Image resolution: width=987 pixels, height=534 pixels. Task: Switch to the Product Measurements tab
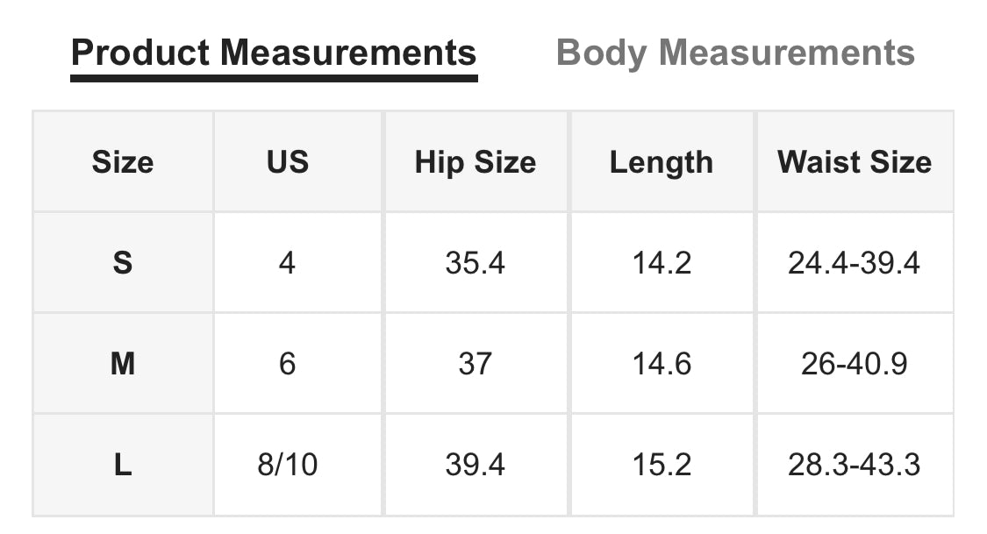(x=274, y=53)
